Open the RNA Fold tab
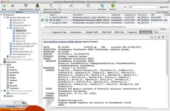Viewport: 170px width, 111px height. coord(119,32)
